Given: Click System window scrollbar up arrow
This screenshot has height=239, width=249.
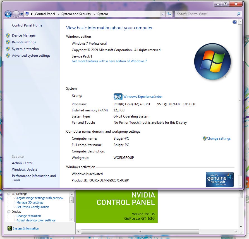Looking at the screenshot, I should click(240, 21).
